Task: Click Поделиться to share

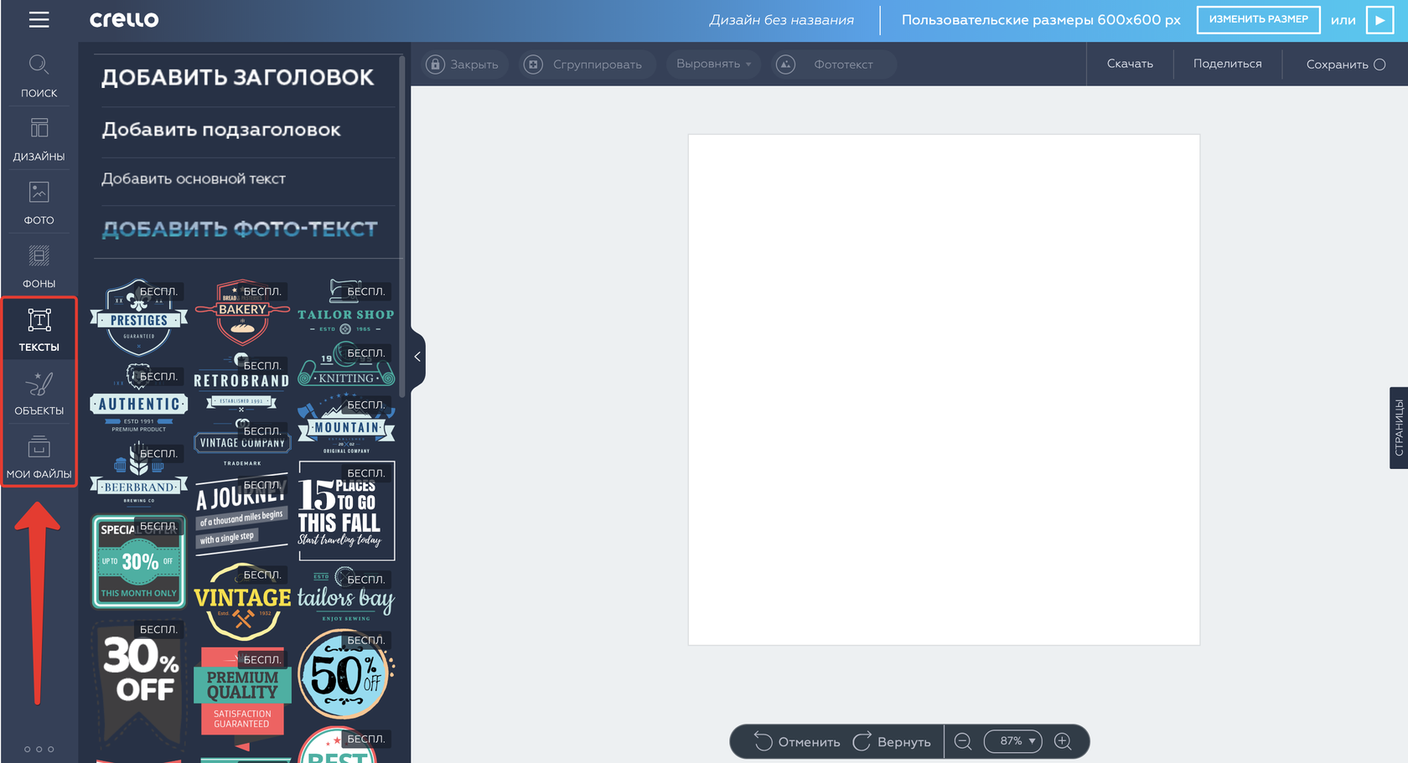Action: (1227, 64)
